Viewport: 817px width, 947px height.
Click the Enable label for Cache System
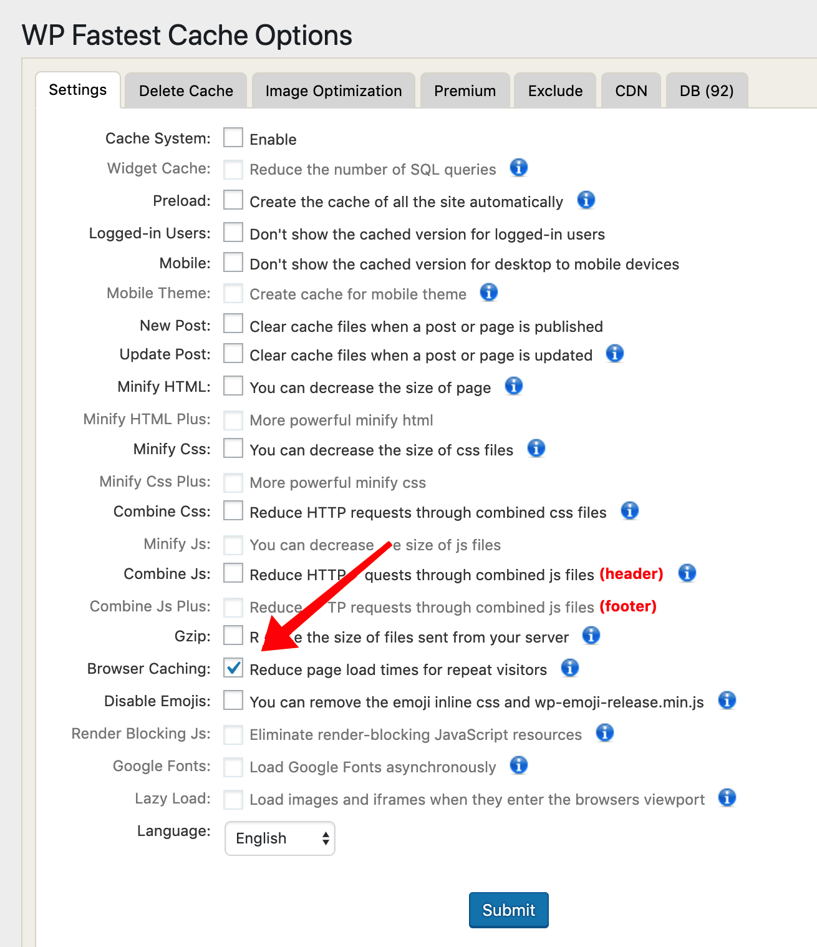pos(273,139)
